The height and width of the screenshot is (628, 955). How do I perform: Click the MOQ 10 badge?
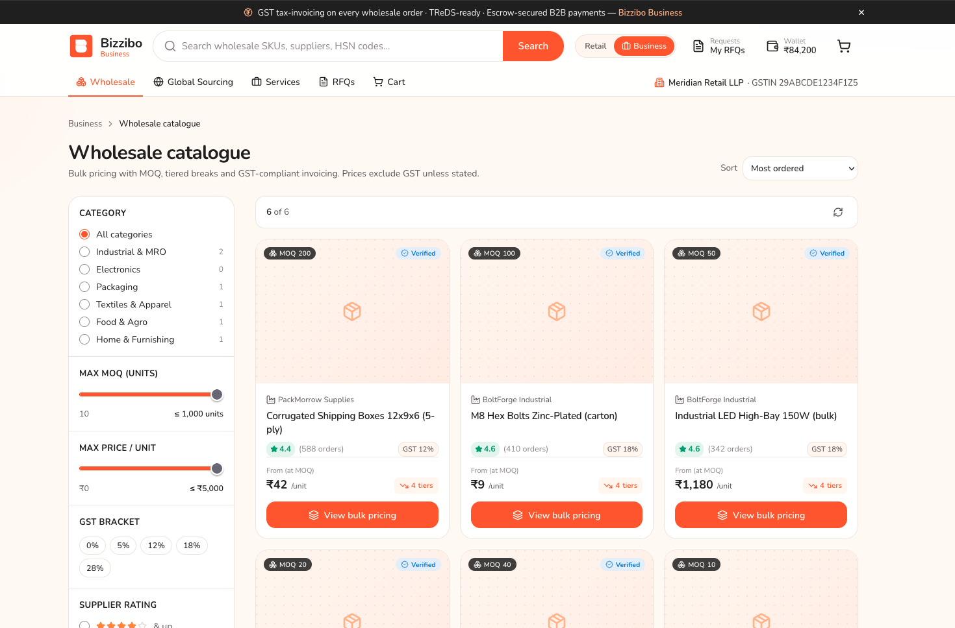click(696, 564)
